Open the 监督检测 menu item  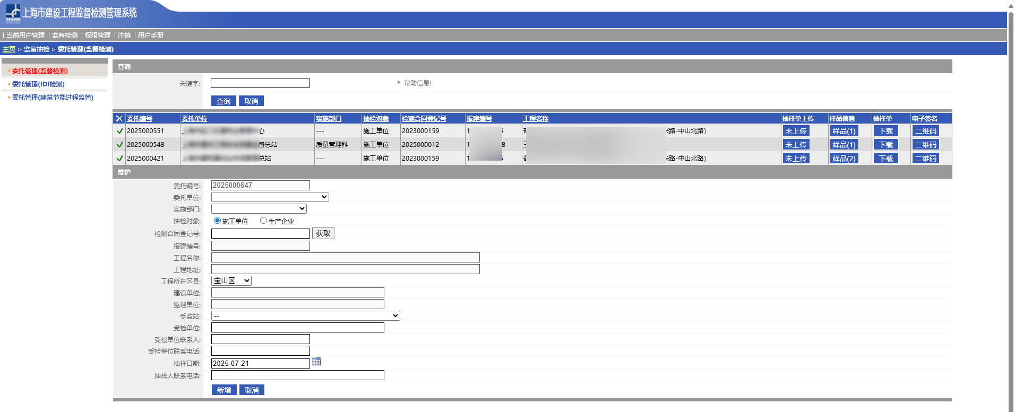coord(65,36)
